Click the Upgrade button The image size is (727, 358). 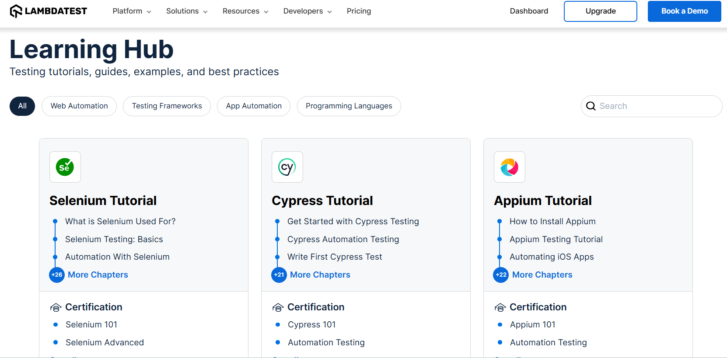click(x=601, y=11)
